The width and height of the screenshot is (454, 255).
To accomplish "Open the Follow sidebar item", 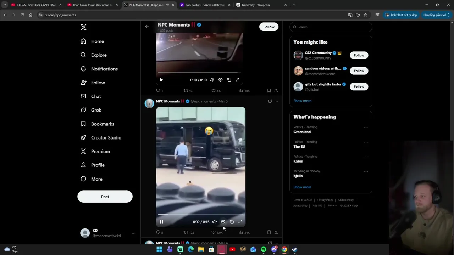I will tap(93, 83).
